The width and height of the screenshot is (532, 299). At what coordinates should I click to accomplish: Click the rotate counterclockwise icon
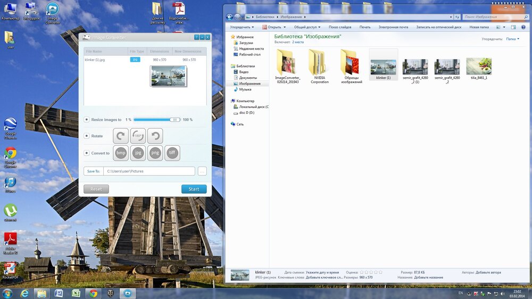coord(155,136)
